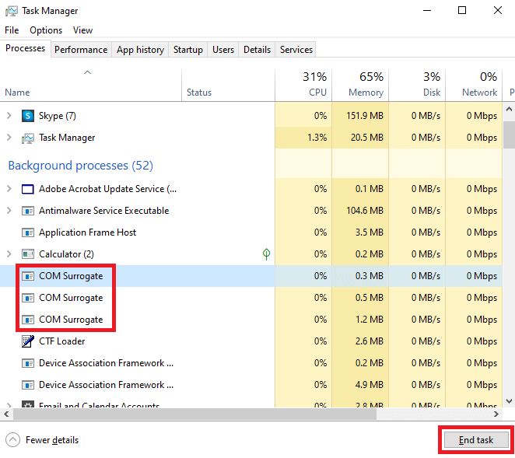Viewport: 515px width, 458px height.
Task: Click the Antimalware Service Executable icon
Action: tap(27, 211)
